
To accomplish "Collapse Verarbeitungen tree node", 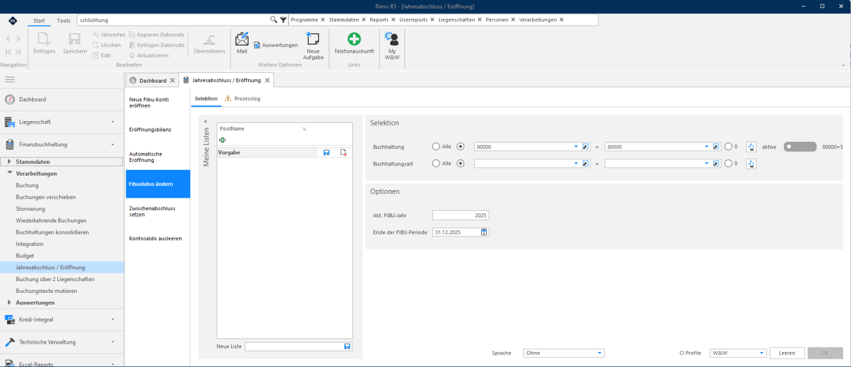I will tap(9, 174).
